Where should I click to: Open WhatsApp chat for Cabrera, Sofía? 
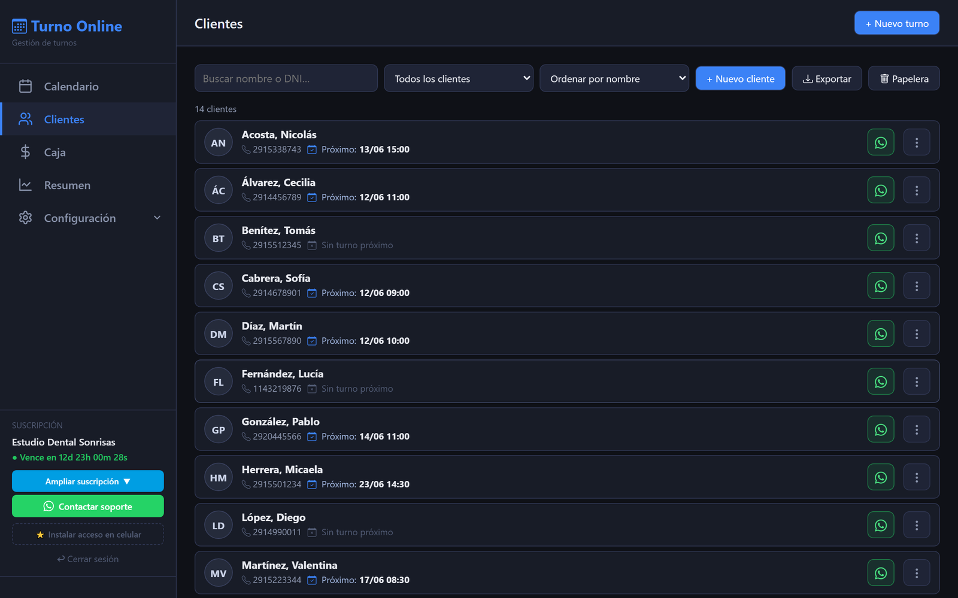pos(881,286)
